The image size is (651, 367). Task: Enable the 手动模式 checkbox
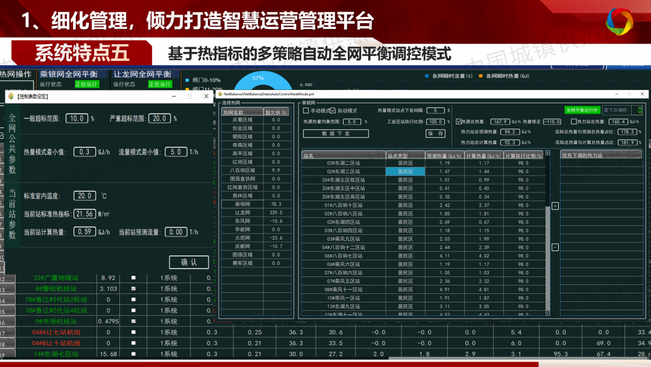click(306, 111)
